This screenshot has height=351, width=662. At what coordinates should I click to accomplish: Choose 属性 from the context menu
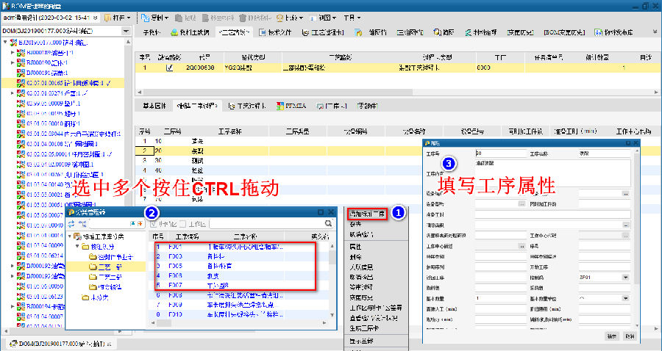point(355,247)
